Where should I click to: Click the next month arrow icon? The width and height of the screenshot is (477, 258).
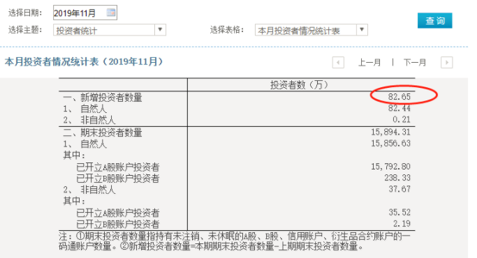446,63
